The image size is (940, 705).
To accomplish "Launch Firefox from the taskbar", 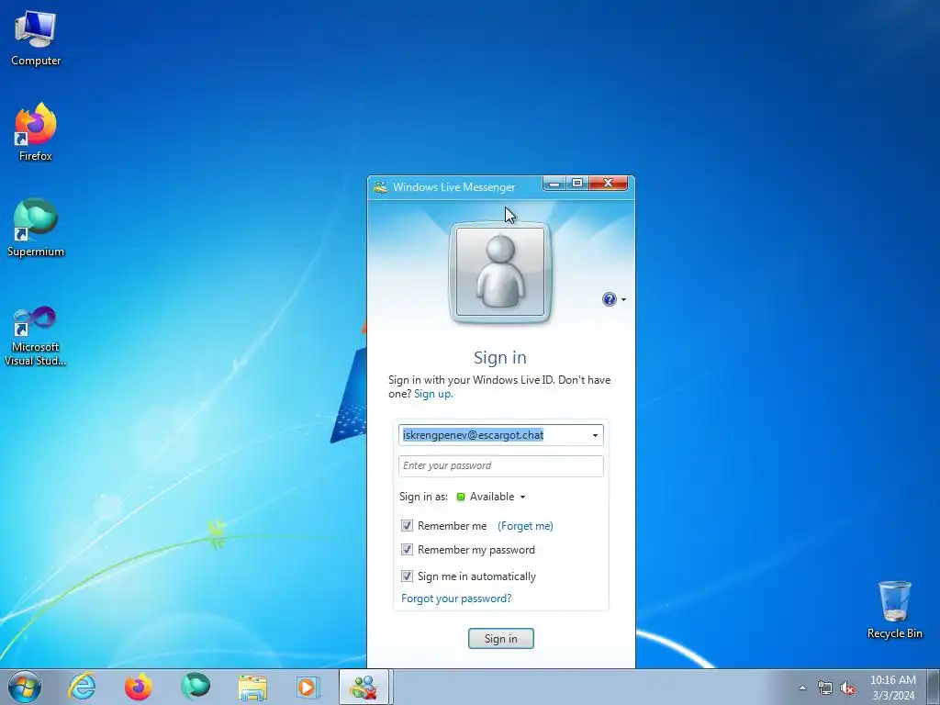I will click(139, 687).
